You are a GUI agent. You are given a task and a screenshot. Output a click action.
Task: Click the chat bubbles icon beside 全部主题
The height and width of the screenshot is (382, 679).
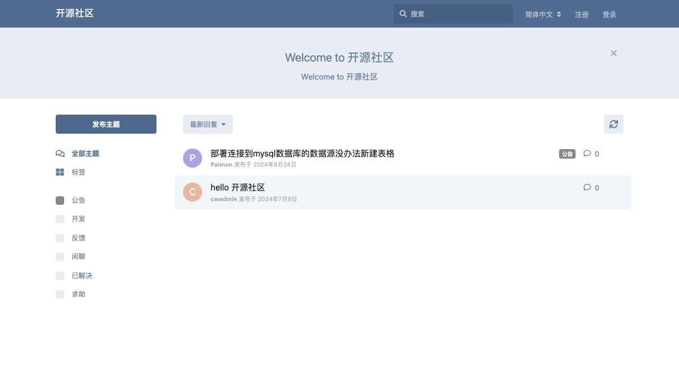[x=60, y=154]
